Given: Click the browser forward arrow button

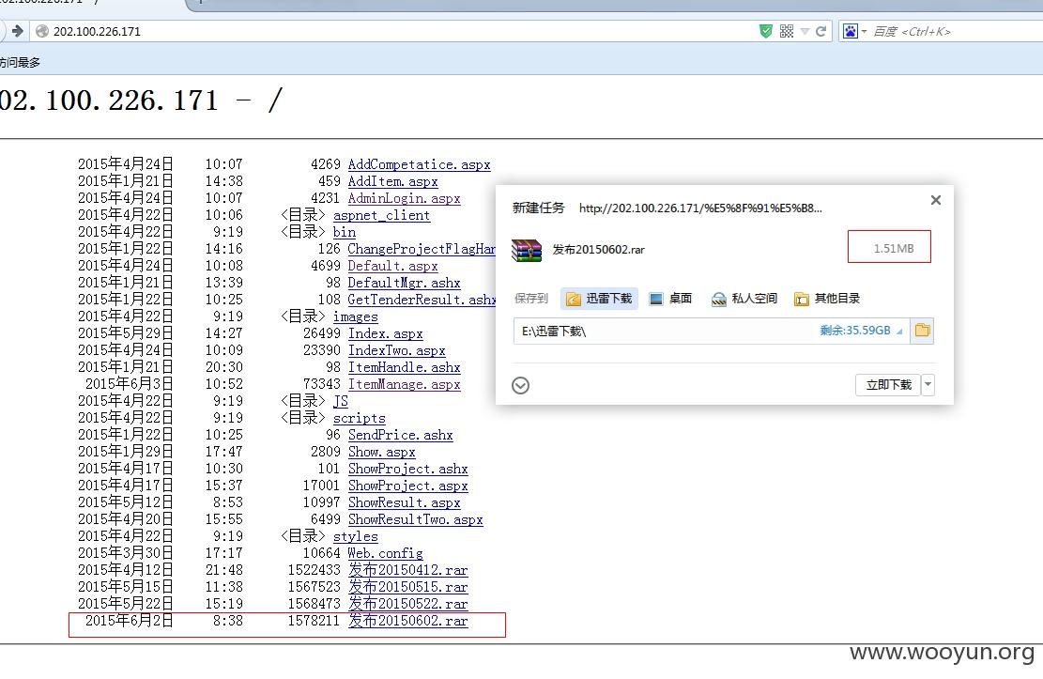Looking at the screenshot, I should [x=17, y=31].
